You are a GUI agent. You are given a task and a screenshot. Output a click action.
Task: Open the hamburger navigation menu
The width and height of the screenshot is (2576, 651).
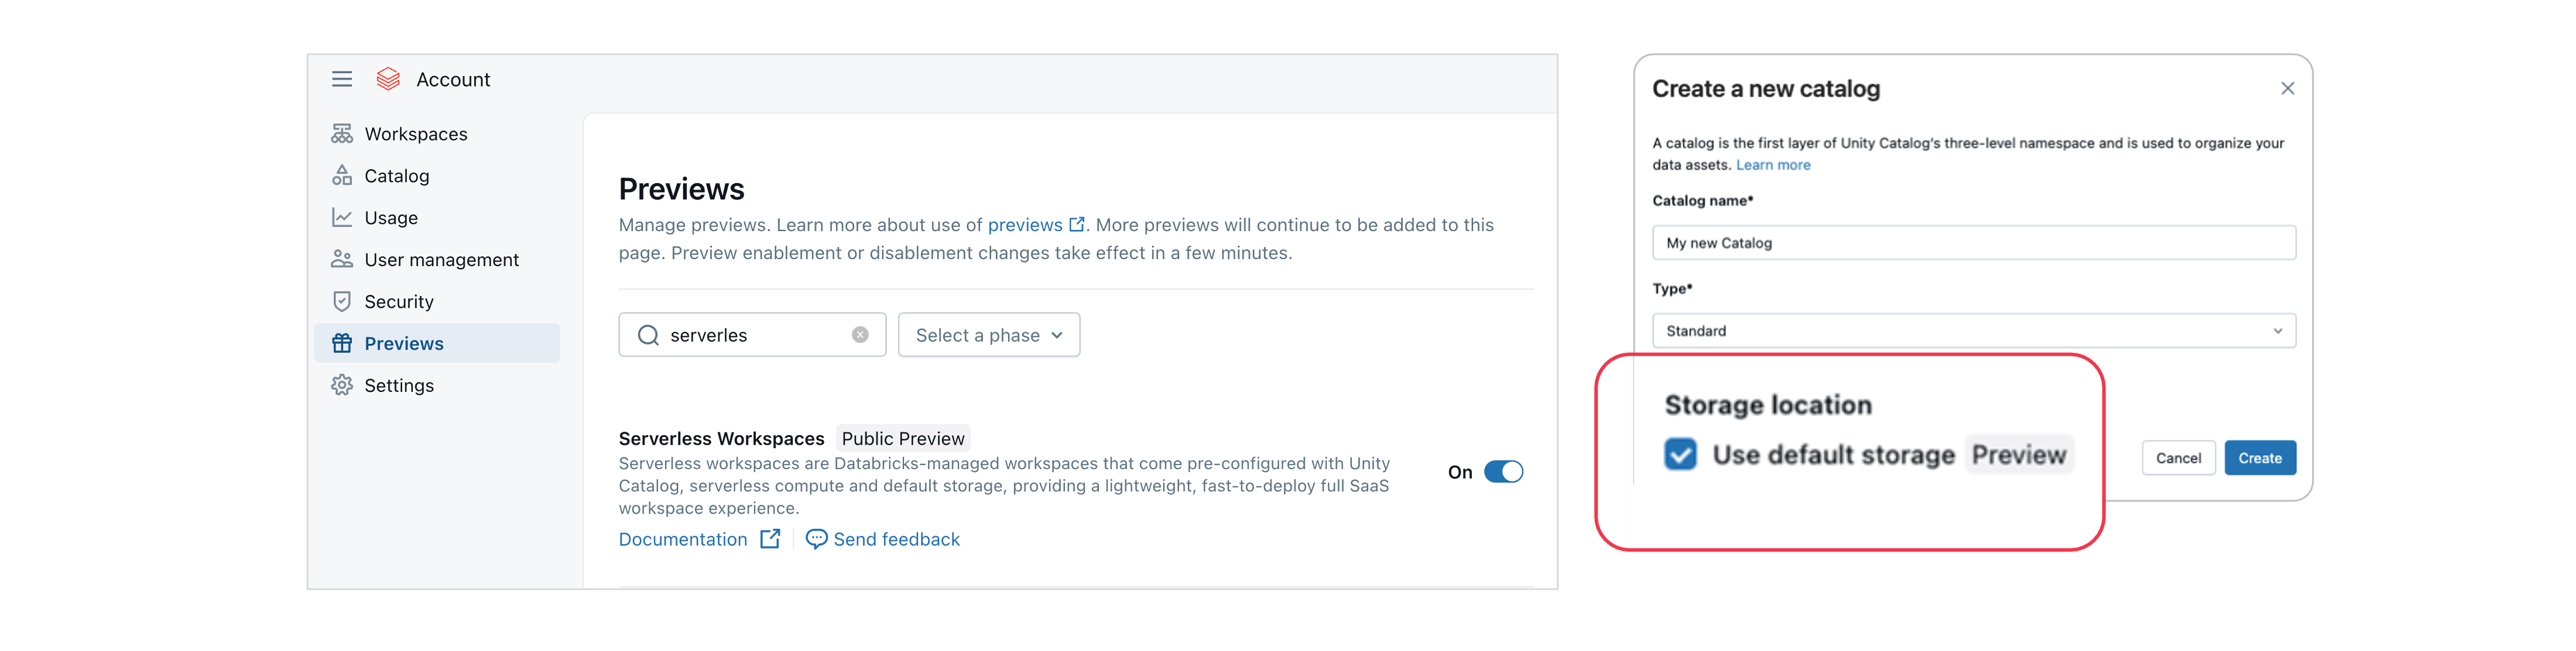point(342,79)
